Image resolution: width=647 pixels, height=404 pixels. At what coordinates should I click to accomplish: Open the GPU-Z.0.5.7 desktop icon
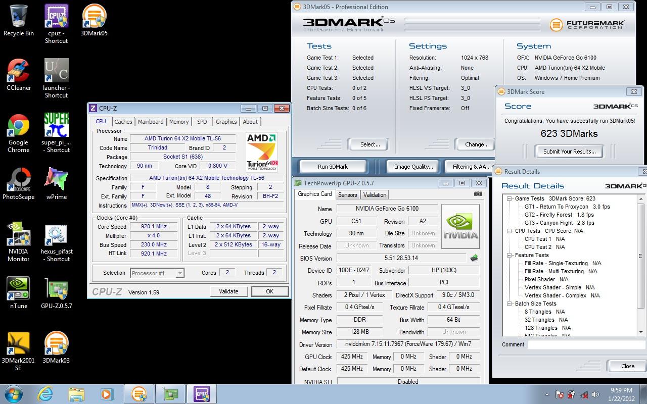[x=56, y=293]
